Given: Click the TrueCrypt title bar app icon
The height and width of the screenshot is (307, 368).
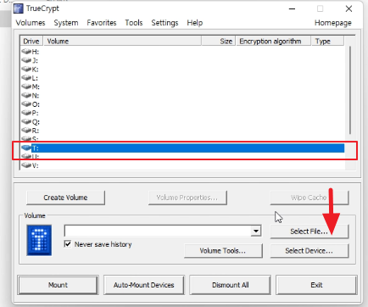Looking at the screenshot, I should [x=19, y=8].
